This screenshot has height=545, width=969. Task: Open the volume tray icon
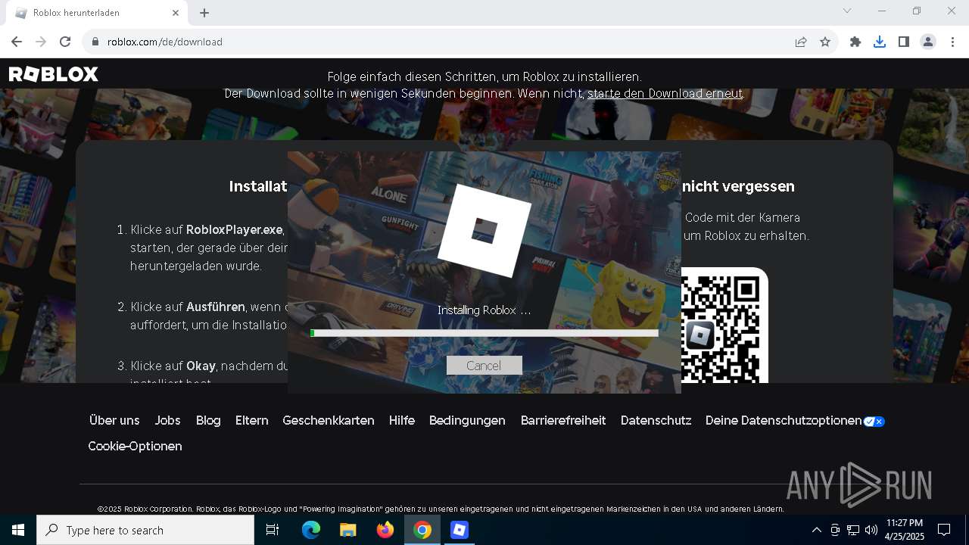click(871, 530)
